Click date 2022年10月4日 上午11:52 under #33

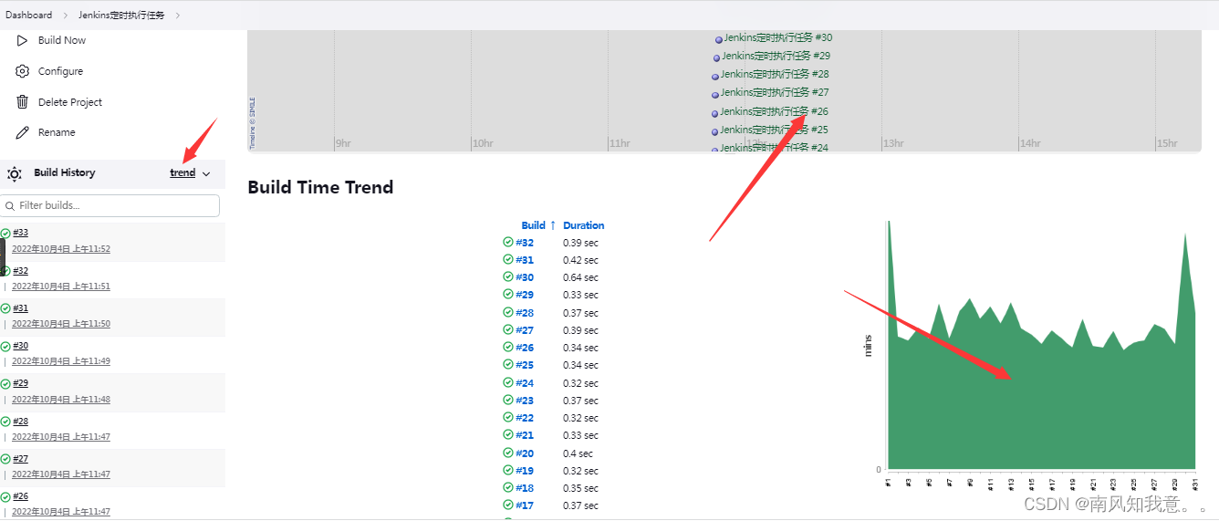(x=61, y=249)
